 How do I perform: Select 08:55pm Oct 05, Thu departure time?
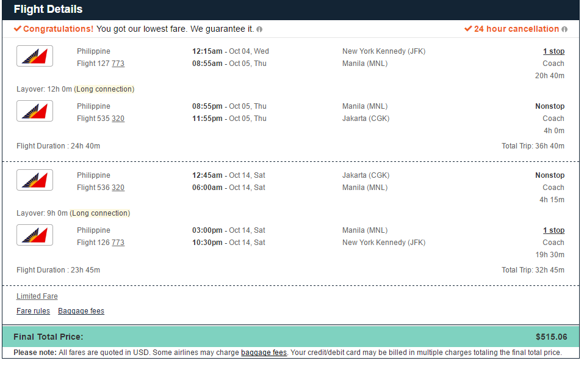pyautogui.click(x=229, y=106)
